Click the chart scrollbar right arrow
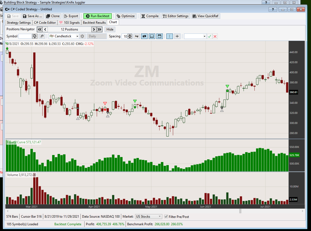Viewport: 311px width, 231px height. coord(302,211)
